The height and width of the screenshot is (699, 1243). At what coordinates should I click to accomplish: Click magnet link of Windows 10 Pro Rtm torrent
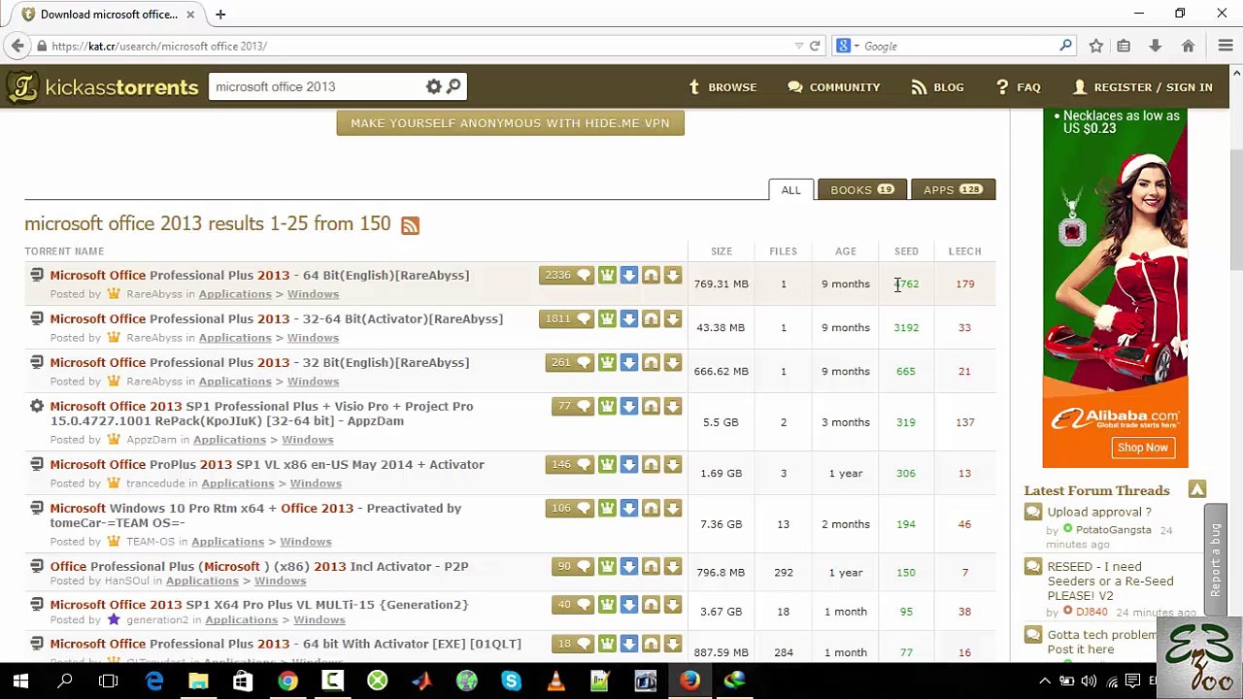point(651,509)
